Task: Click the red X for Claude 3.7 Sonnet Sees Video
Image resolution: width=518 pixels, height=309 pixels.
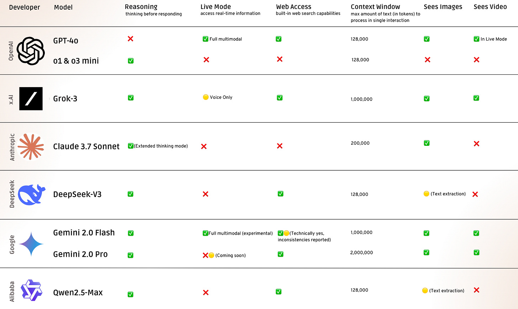Action: click(477, 144)
